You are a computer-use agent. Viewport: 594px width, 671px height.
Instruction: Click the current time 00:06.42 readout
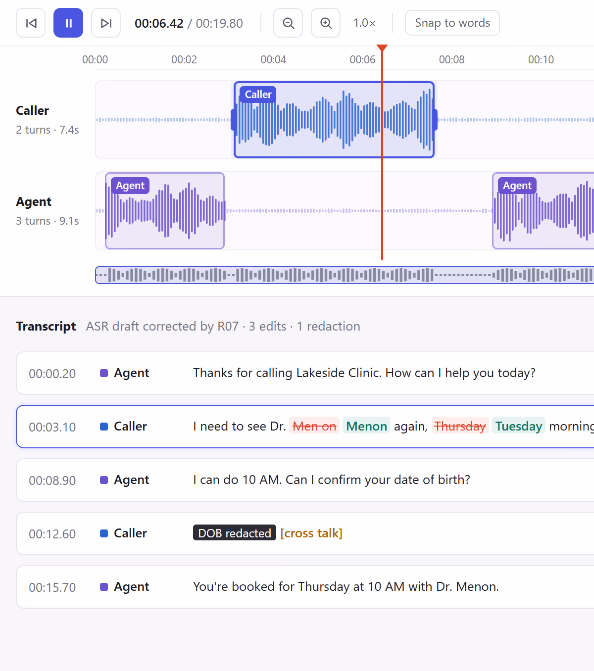pos(159,23)
